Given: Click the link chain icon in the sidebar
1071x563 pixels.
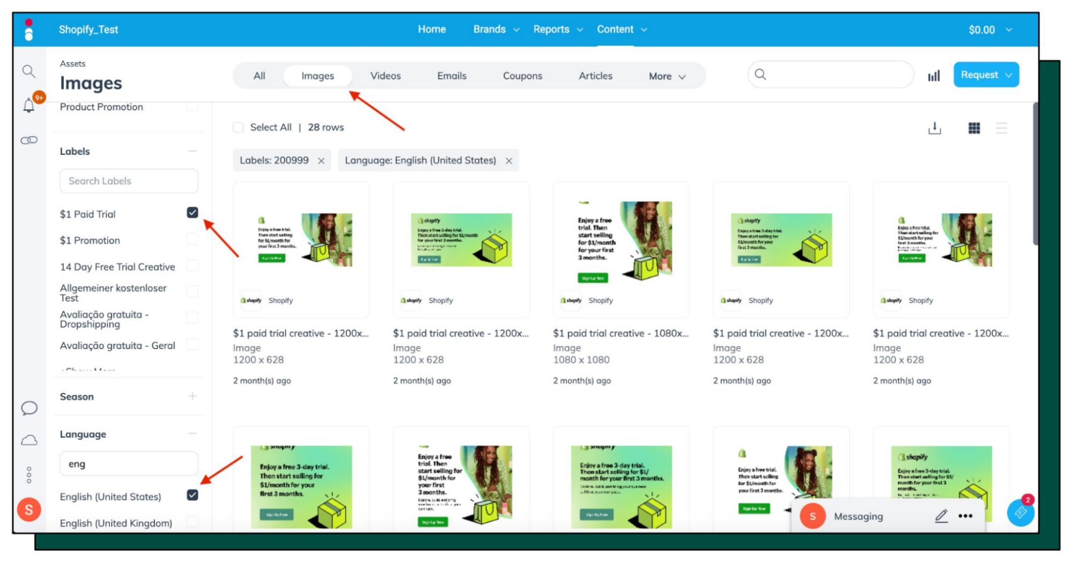Looking at the screenshot, I should (x=29, y=140).
